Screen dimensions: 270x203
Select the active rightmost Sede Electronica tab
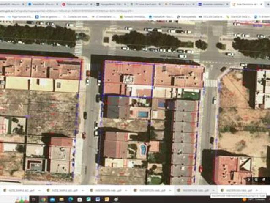(x=247, y=5)
